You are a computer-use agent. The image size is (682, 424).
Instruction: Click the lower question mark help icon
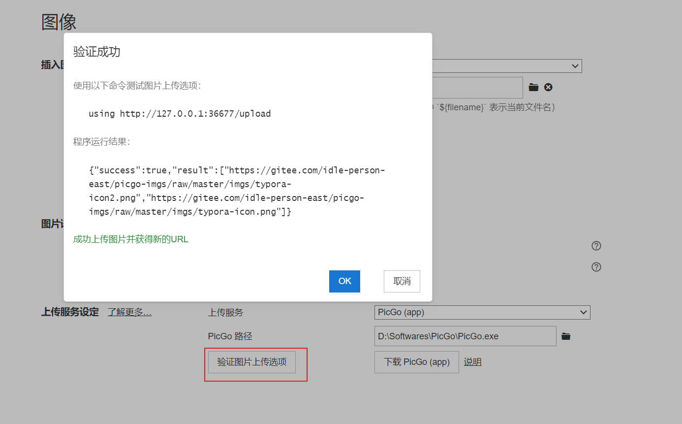[596, 266]
